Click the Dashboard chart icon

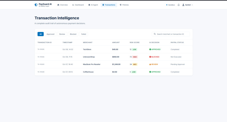(x=73, y=5)
